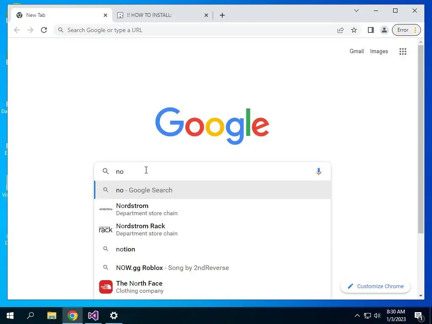Open the taskbar clock and date
432x324 pixels.
click(x=396, y=316)
